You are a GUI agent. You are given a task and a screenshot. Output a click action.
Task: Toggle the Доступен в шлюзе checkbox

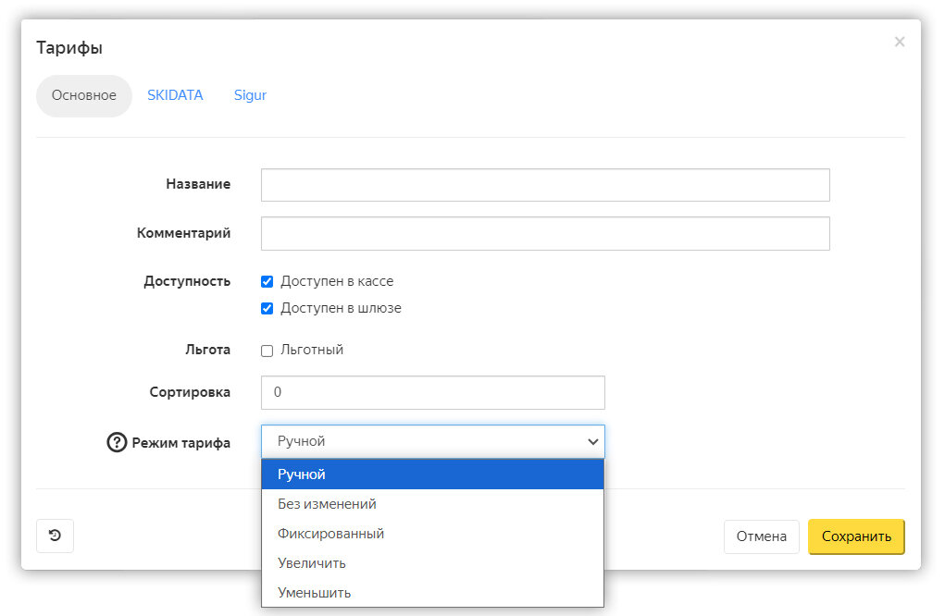(x=267, y=309)
